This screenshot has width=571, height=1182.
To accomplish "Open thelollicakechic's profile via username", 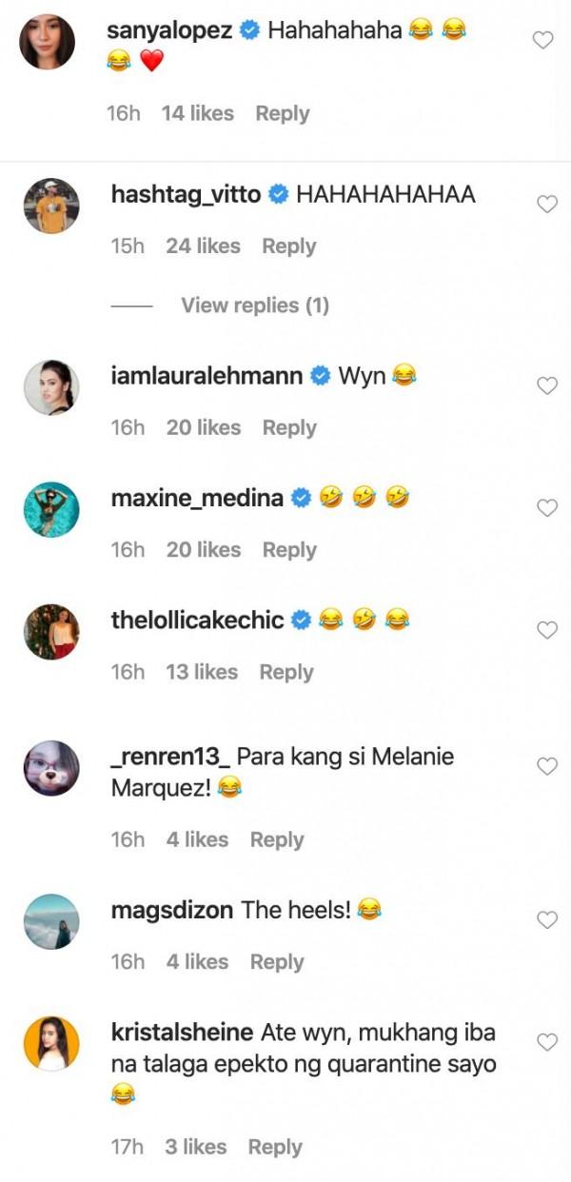I will (x=198, y=621).
